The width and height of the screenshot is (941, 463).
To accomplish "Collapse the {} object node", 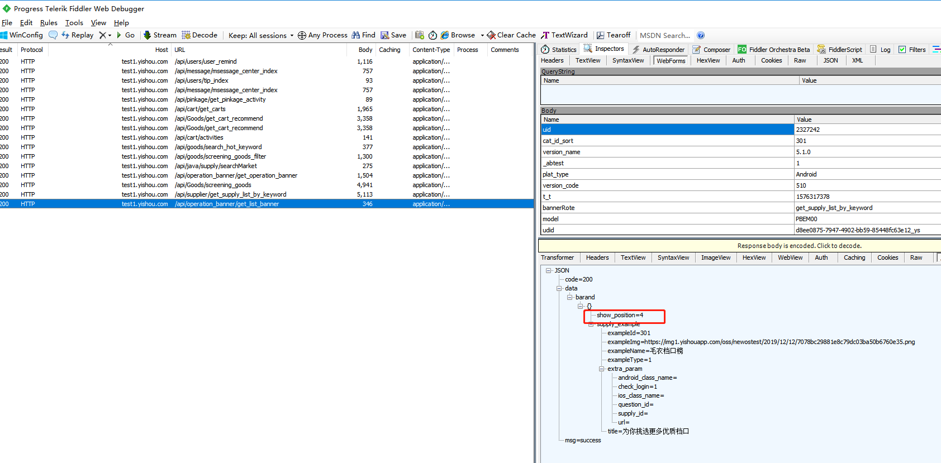I will tap(581, 306).
